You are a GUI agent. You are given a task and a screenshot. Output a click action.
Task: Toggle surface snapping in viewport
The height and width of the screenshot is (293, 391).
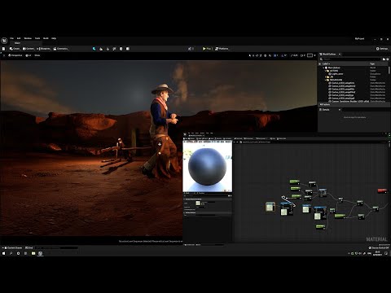(x=270, y=55)
